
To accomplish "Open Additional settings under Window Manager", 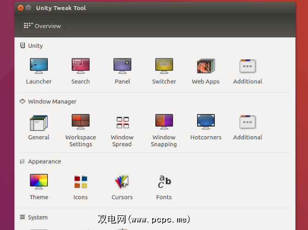I will point(247,122).
